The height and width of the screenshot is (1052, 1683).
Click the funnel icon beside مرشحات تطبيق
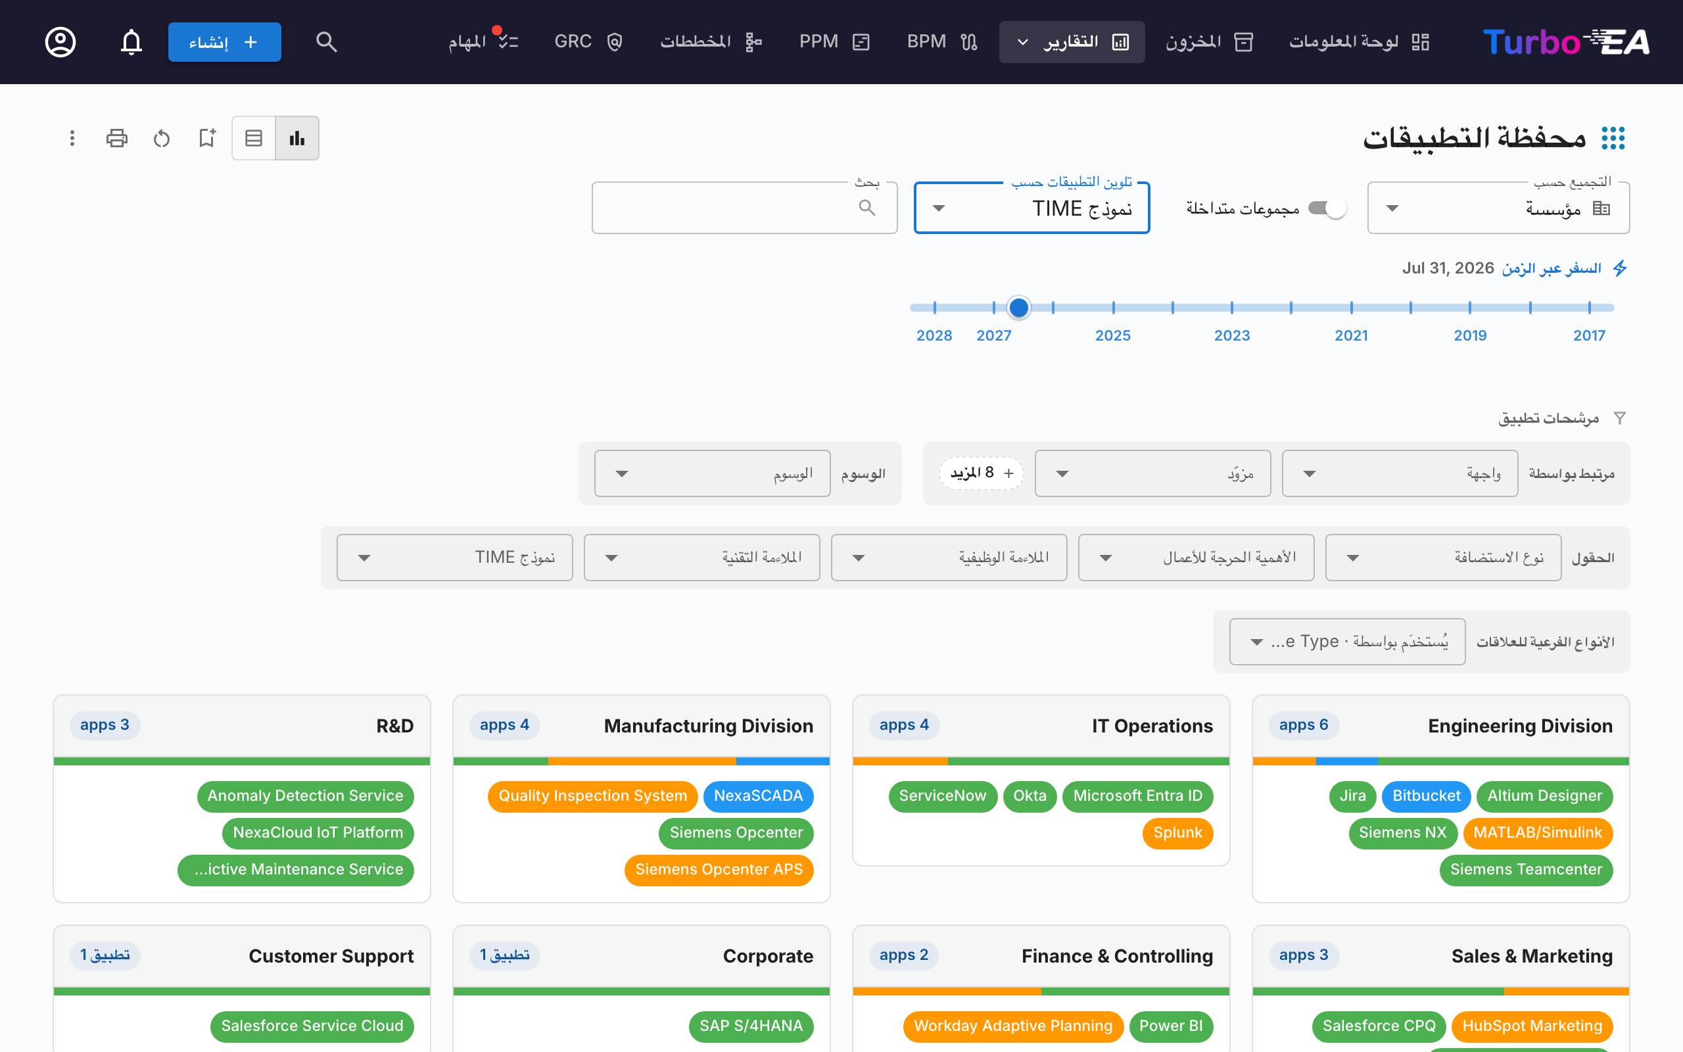pyautogui.click(x=1620, y=418)
